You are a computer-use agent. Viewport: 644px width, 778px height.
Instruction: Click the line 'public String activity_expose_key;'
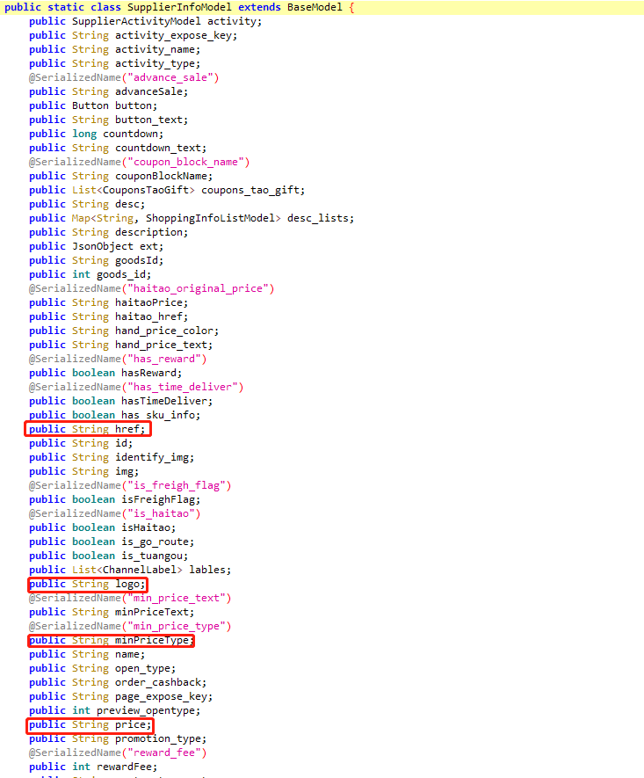pyautogui.click(x=133, y=36)
